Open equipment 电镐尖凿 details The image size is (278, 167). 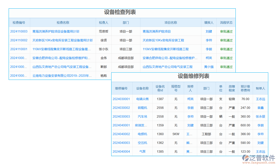tap(142, 99)
